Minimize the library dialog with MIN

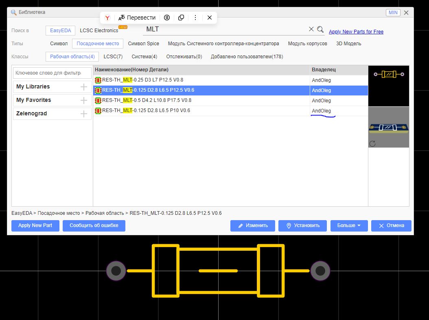pyautogui.click(x=393, y=13)
